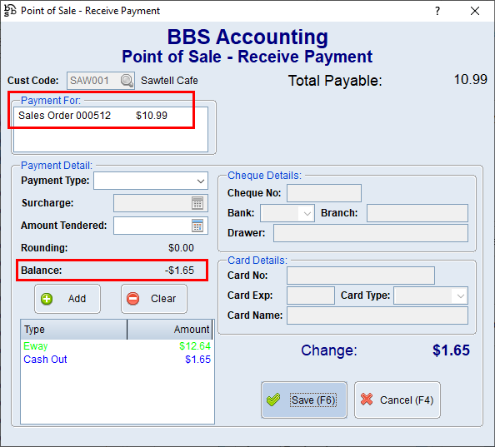Click the Type column header
Image resolution: width=495 pixels, height=447 pixels.
click(x=74, y=330)
